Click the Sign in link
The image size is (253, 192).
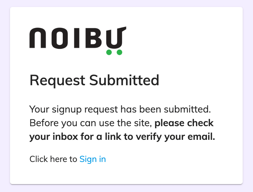(x=92, y=159)
